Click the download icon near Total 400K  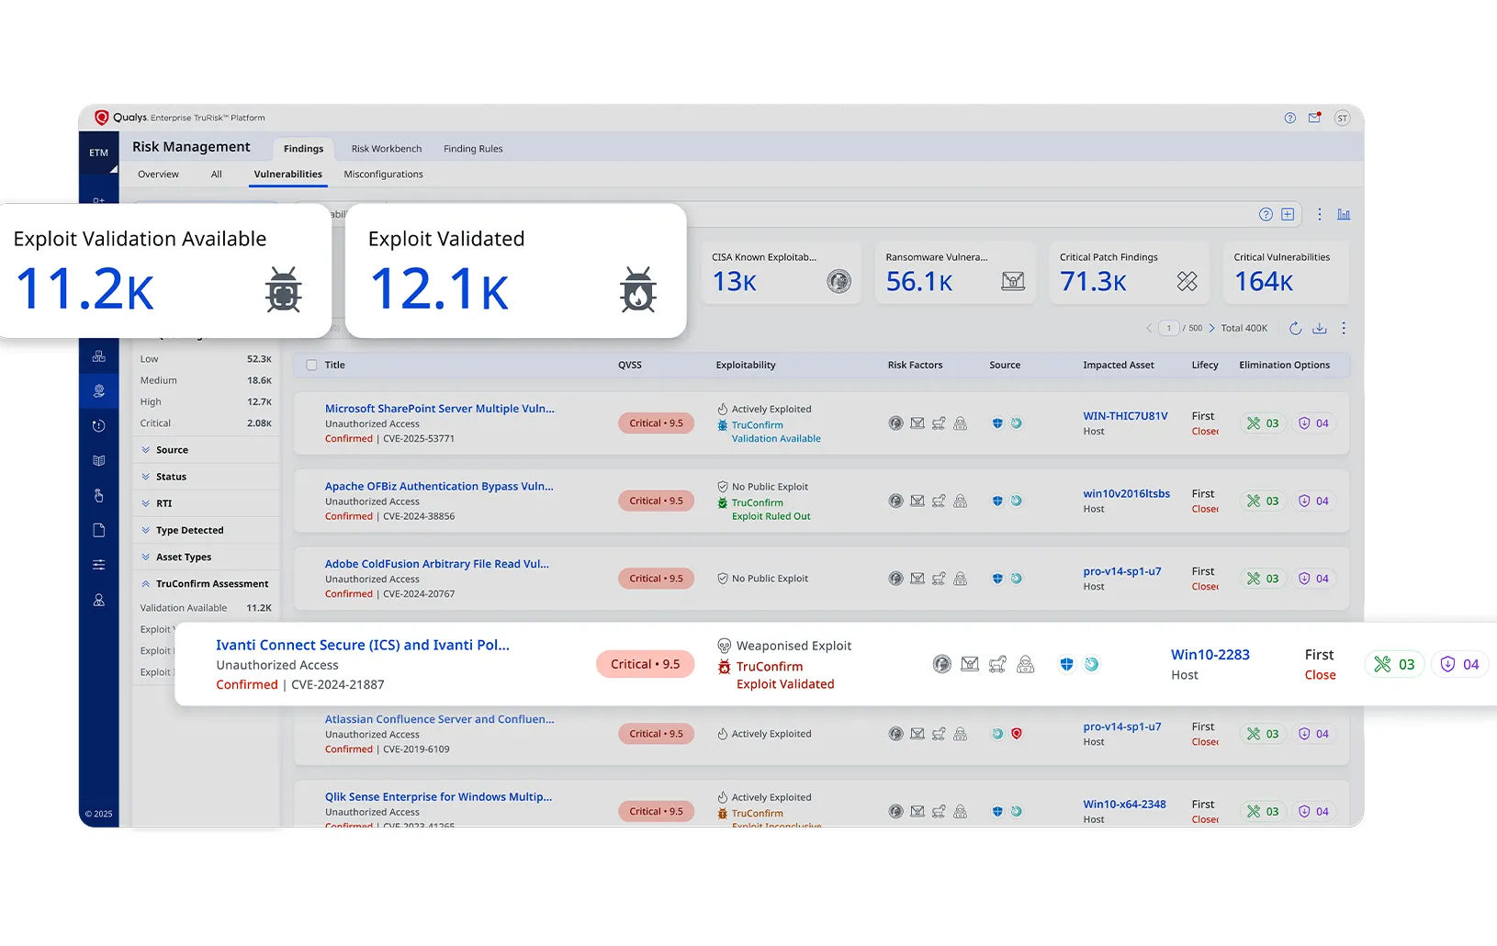[x=1320, y=328]
